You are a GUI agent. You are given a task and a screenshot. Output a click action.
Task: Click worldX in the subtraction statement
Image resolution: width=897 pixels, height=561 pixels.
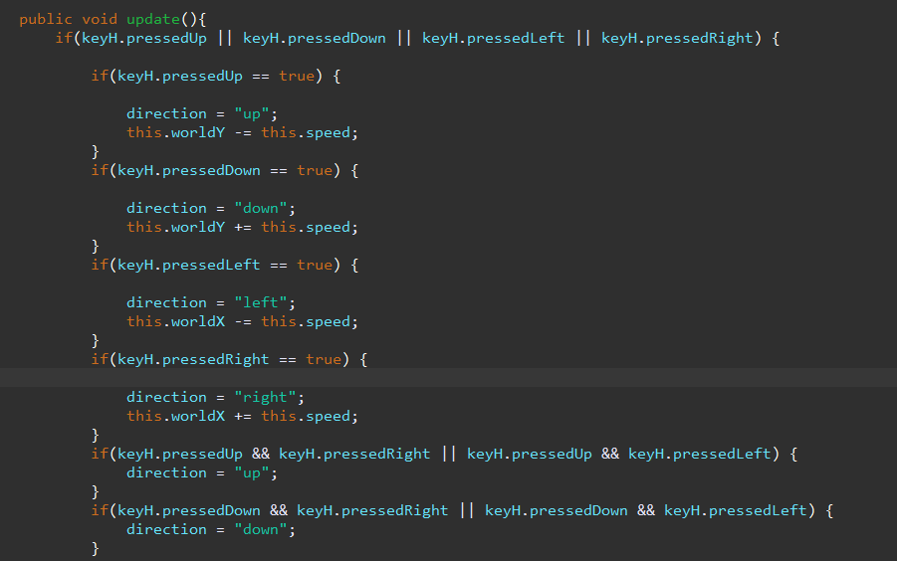click(198, 321)
